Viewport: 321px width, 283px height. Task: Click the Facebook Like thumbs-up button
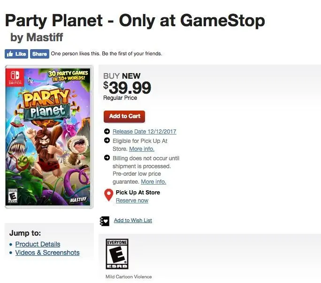[16, 54]
